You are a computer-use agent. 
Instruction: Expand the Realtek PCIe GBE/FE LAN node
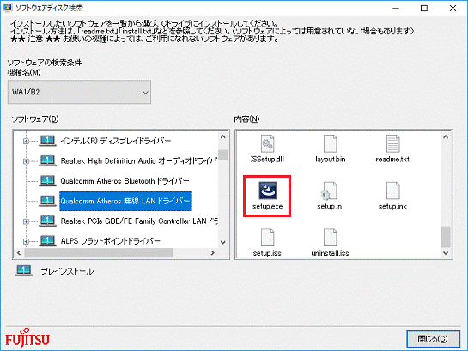[x=26, y=221]
